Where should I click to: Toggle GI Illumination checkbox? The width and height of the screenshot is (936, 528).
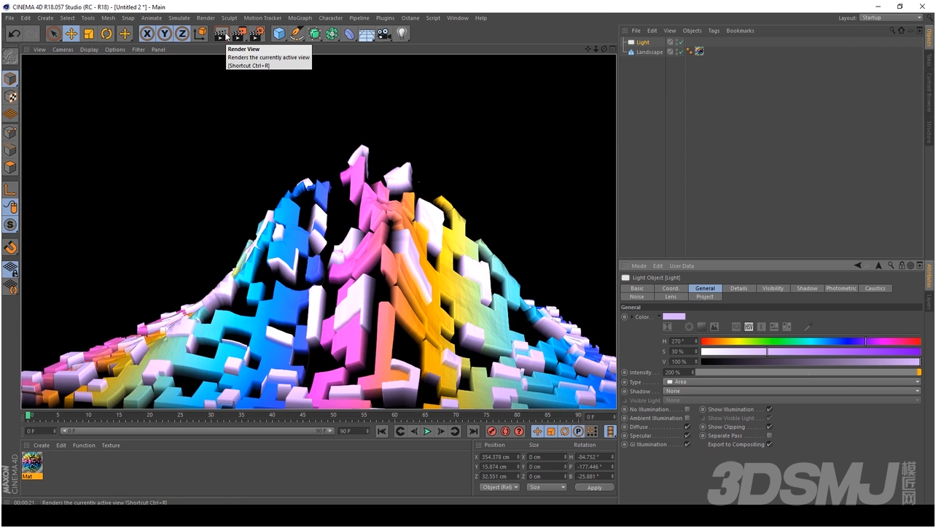click(x=687, y=444)
